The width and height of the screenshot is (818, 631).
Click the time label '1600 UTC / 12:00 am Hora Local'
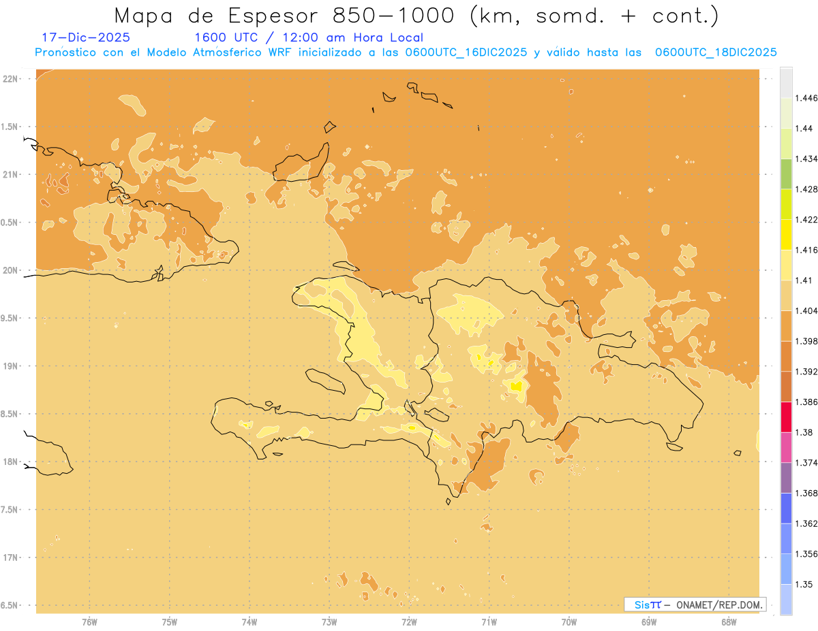click(309, 37)
